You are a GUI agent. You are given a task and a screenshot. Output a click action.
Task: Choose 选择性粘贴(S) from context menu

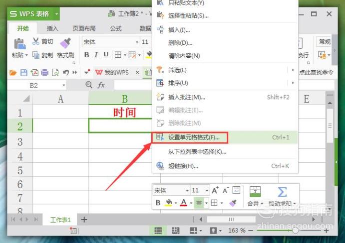225,15
